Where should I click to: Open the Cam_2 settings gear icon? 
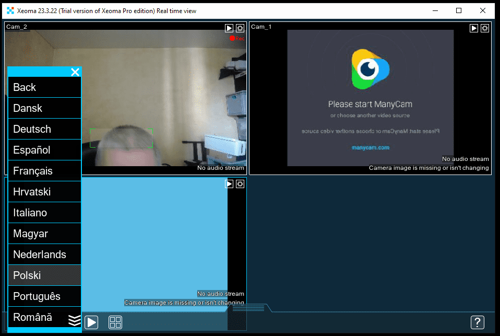[x=240, y=28]
